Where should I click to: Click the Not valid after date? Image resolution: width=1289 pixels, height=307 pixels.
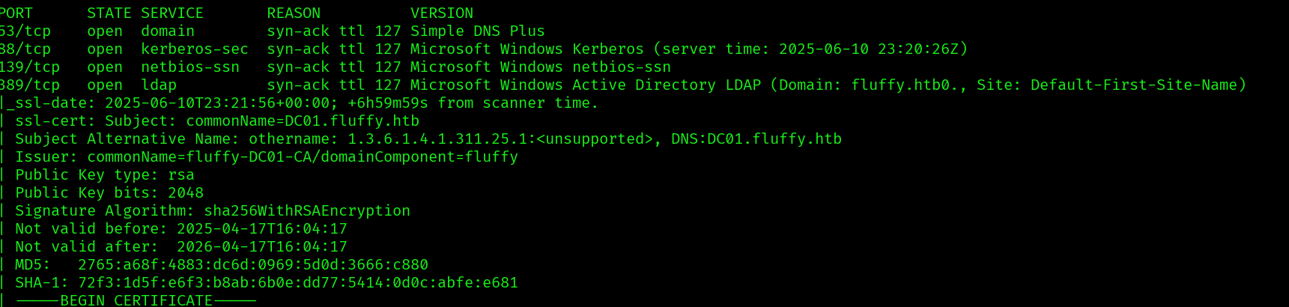coord(262,246)
